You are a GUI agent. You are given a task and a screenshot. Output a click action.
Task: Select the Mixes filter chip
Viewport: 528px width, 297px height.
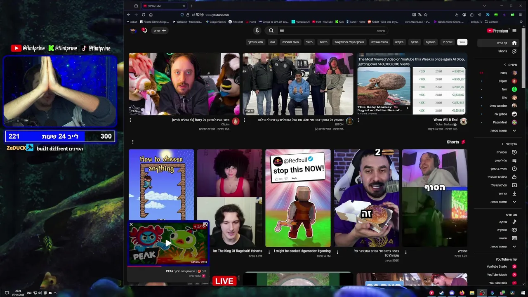[399, 42]
